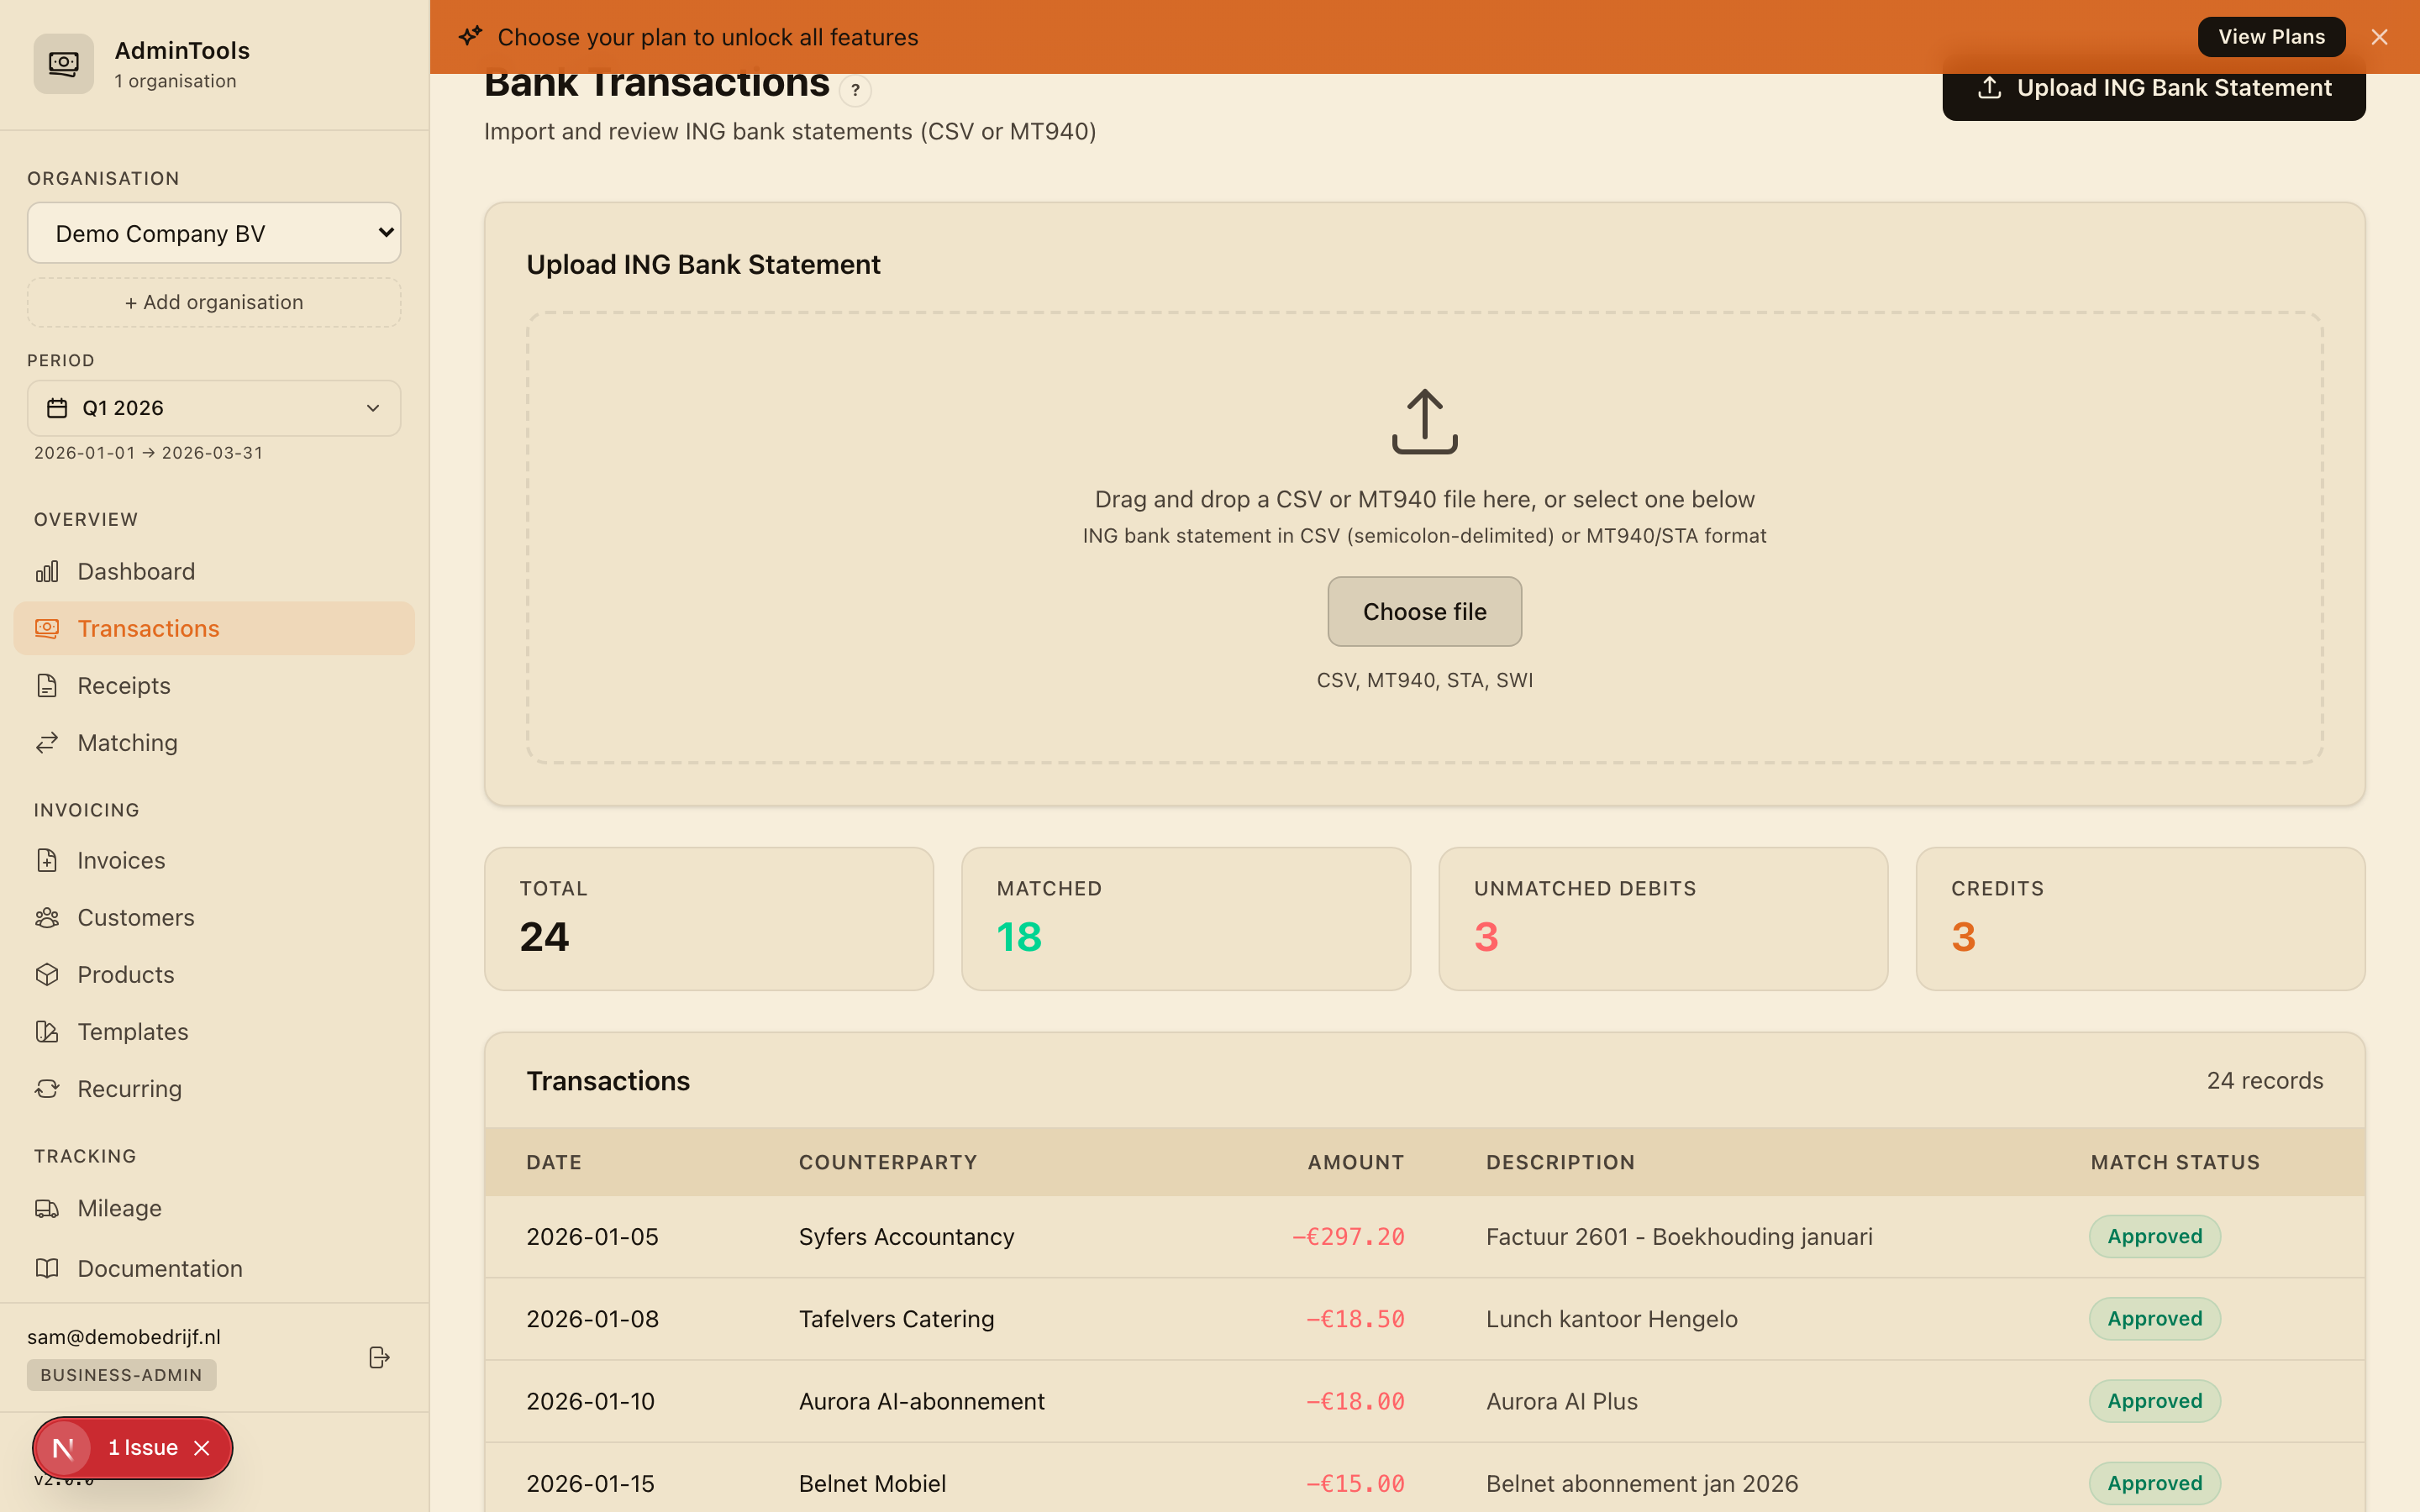Open the Recurring invoices page
This screenshot has height=1512, width=2420.
[x=214, y=1088]
